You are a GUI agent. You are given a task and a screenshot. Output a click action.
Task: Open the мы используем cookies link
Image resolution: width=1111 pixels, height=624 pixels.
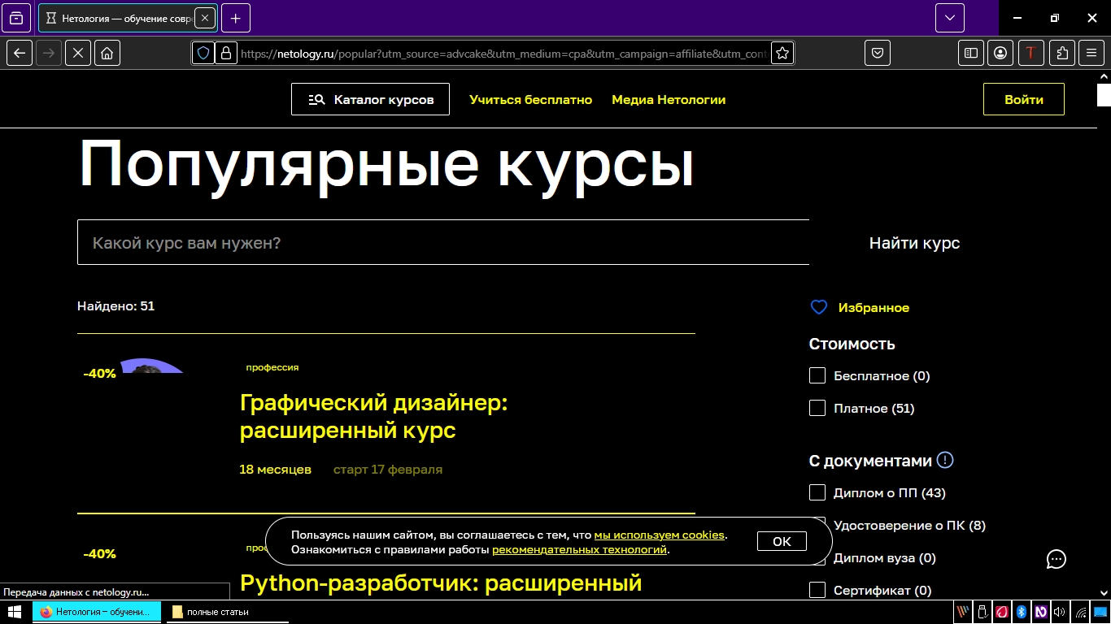click(659, 535)
